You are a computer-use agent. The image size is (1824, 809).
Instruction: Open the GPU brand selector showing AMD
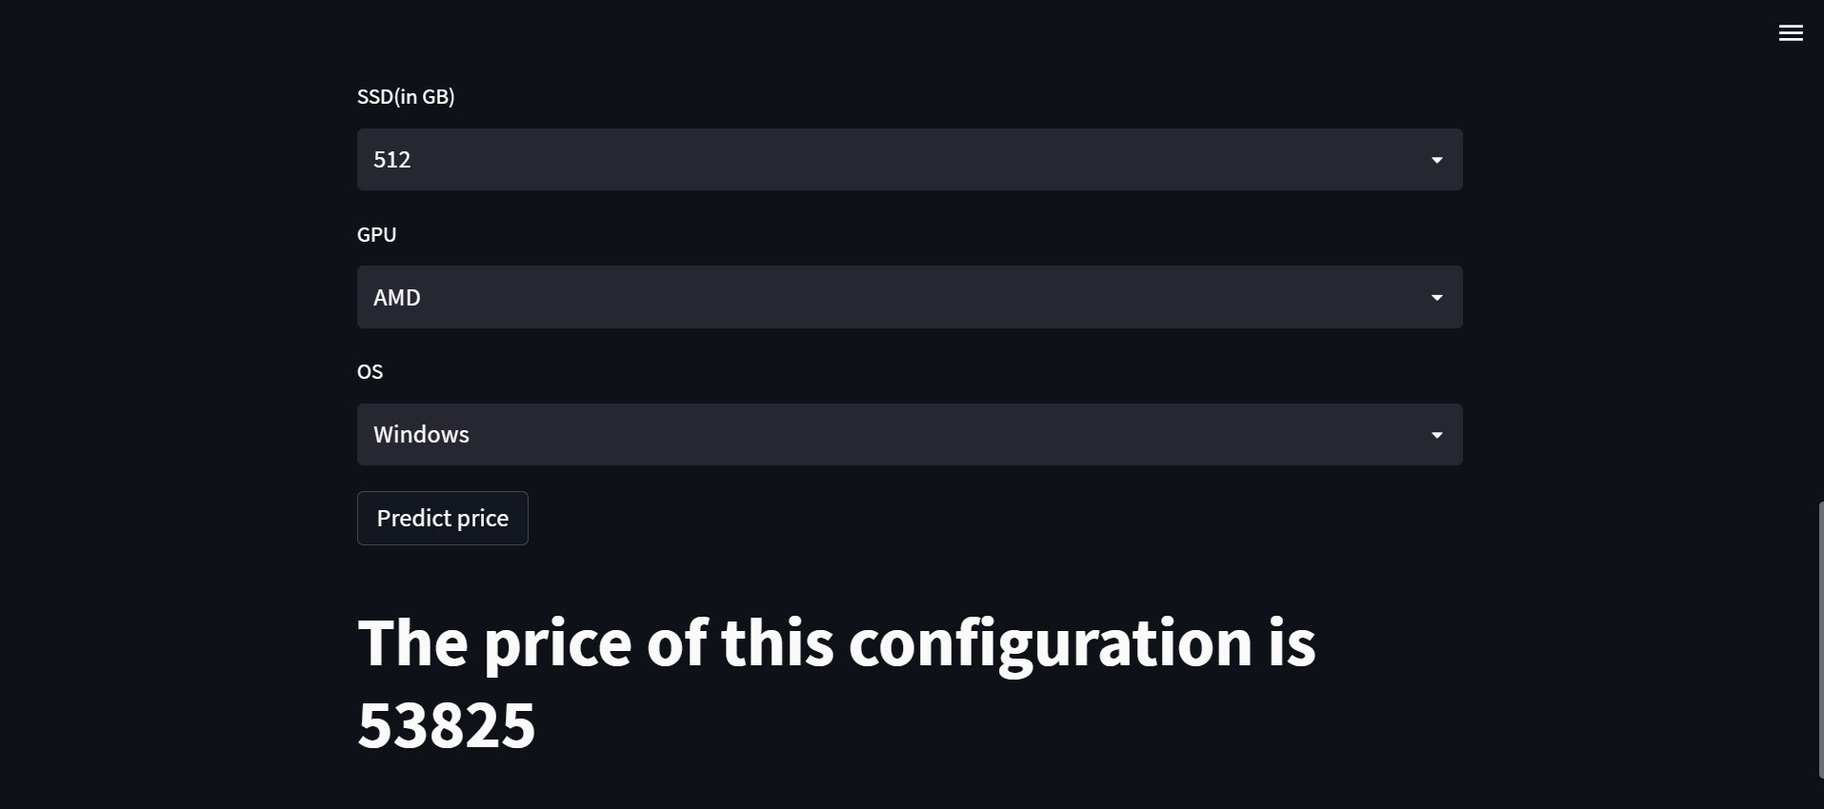[1436, 297]
